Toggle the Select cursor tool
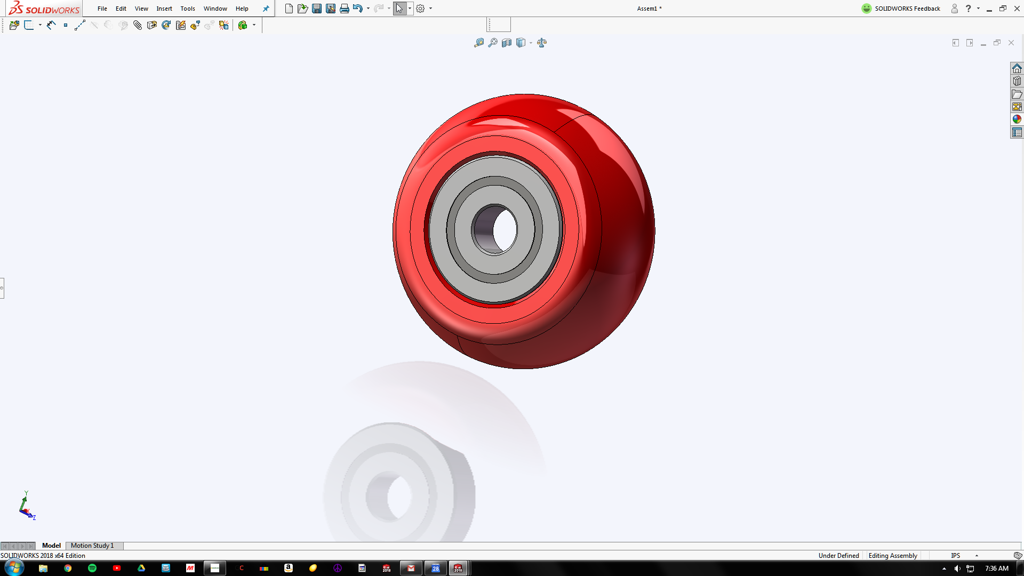 399,9
